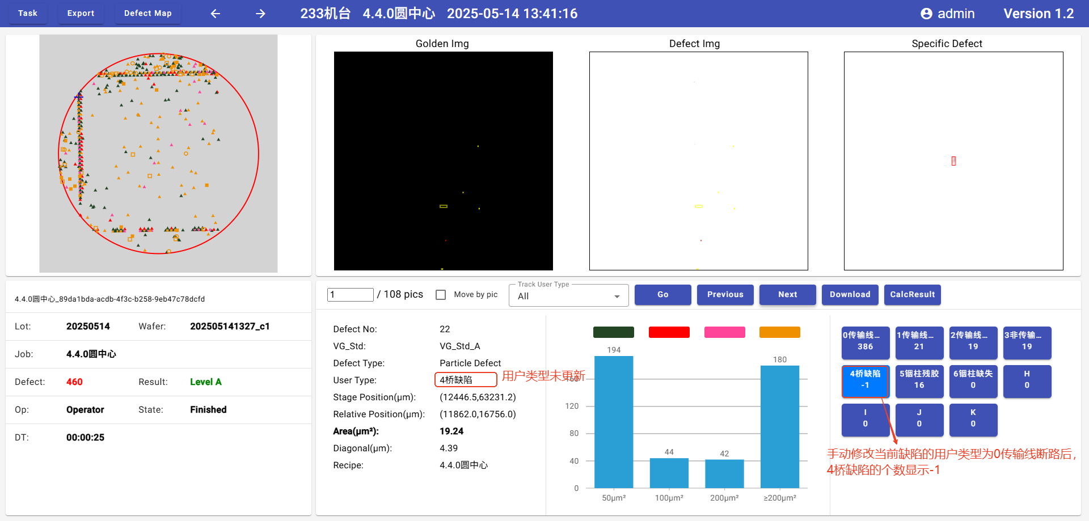
Task: Click the Go button
Action: click(662, 295)
